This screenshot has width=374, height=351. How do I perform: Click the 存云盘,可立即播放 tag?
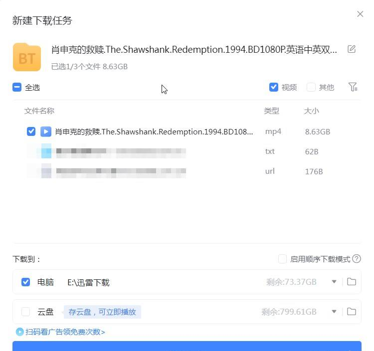pyautogui.click(x=102, y=312)
